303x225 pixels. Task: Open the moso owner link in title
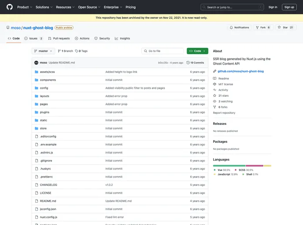(x=16, y=28)
